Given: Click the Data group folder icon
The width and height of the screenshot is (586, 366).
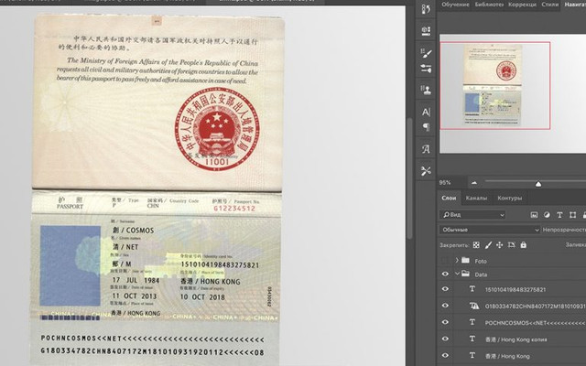Looking at the screenshot, I should point(465,274).
